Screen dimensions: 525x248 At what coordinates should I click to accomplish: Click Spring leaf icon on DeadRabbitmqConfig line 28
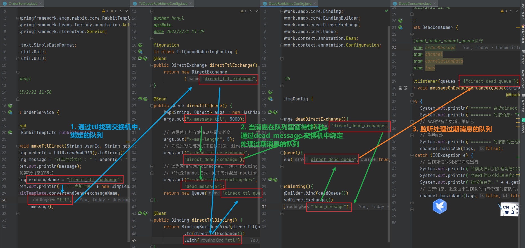pos(276,180)
